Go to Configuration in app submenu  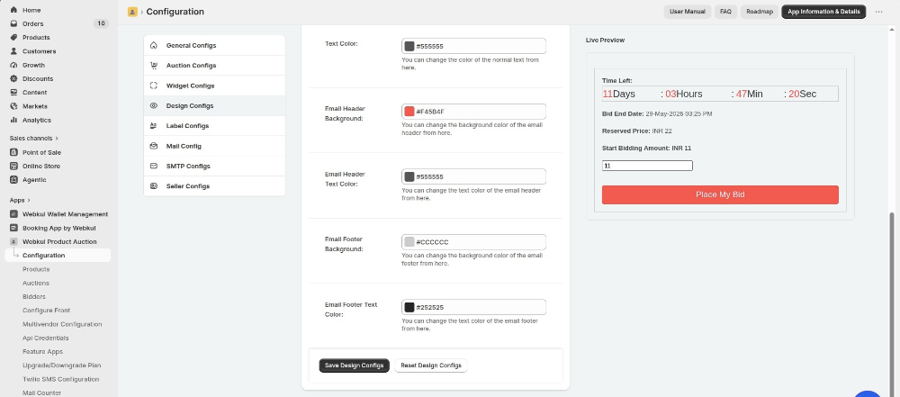[x=58, y=255]
